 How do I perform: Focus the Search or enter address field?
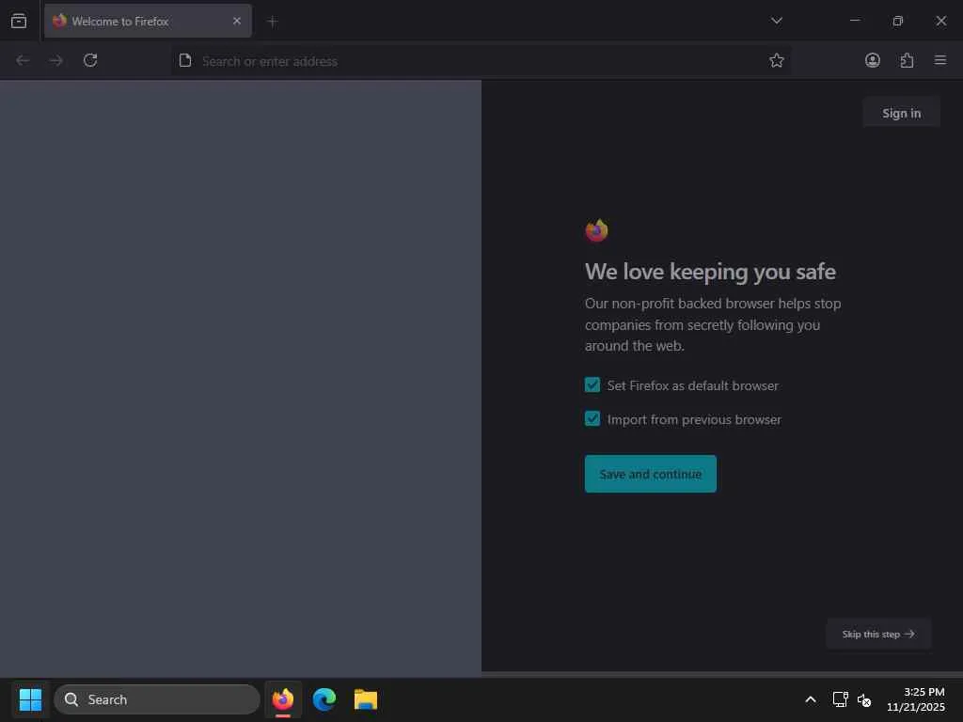(481, 61)
